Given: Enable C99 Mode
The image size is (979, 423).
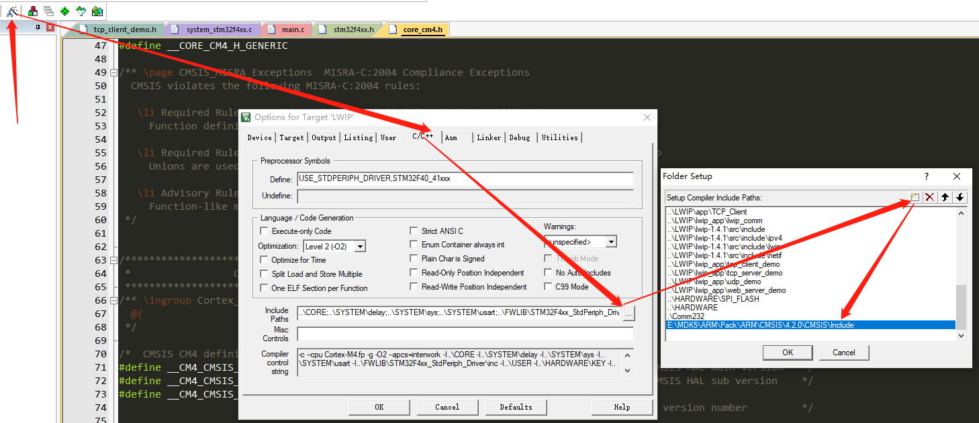Looking at the screenshot, I should coord(549,286).
